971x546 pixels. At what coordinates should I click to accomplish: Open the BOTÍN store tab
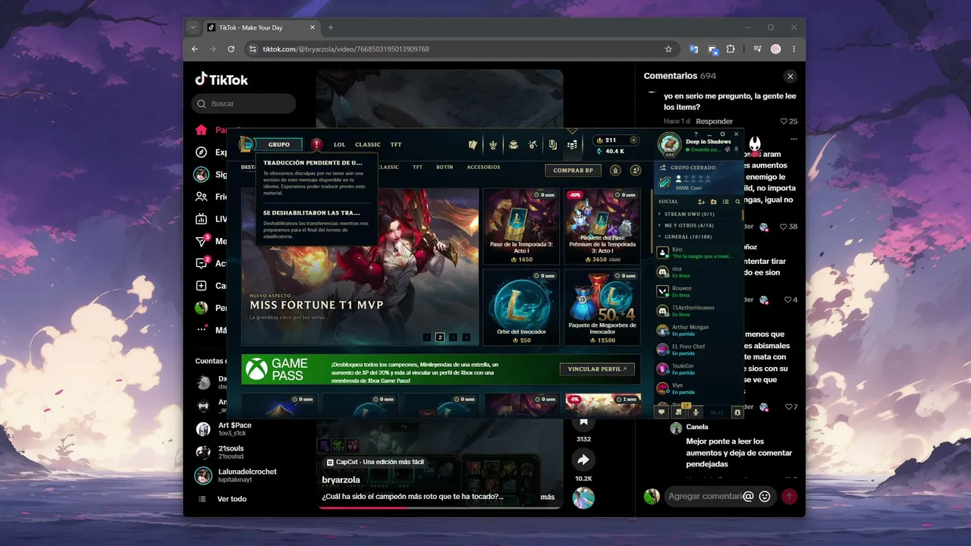(445, 168)
